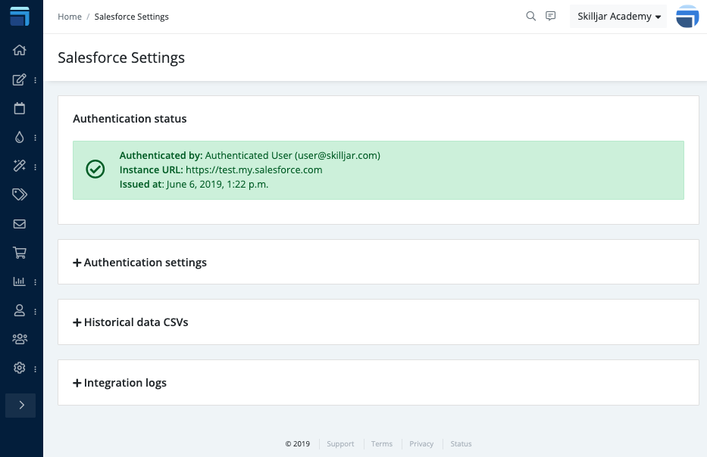
Task: Open submenu dots beside the pencil icon
Action: pyautogui.click(x=35, y=80)
